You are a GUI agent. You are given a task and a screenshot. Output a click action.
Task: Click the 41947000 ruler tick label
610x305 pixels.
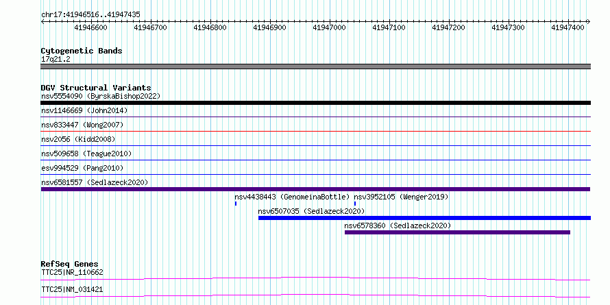coord(330,27)
